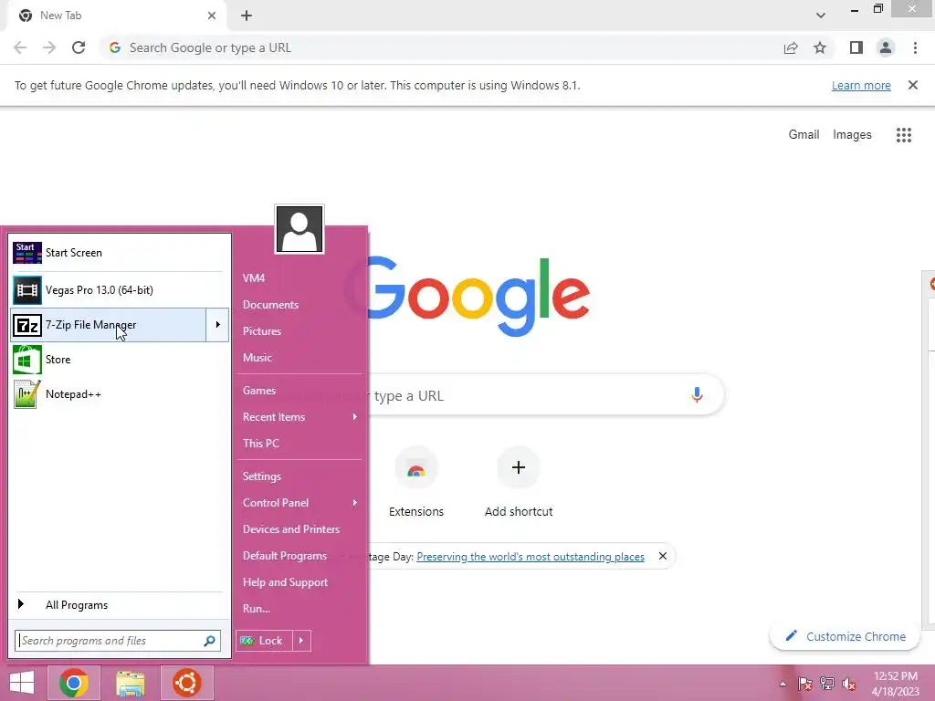The width and height of the screenshot is (935, 701).
Task: Expand Recent Items submenu
Action: tap(355, 416)
